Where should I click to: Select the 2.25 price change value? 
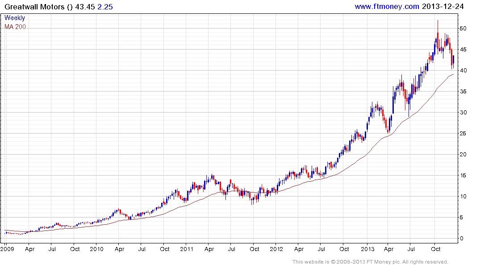pyautogui.click(x=105, y=7)
